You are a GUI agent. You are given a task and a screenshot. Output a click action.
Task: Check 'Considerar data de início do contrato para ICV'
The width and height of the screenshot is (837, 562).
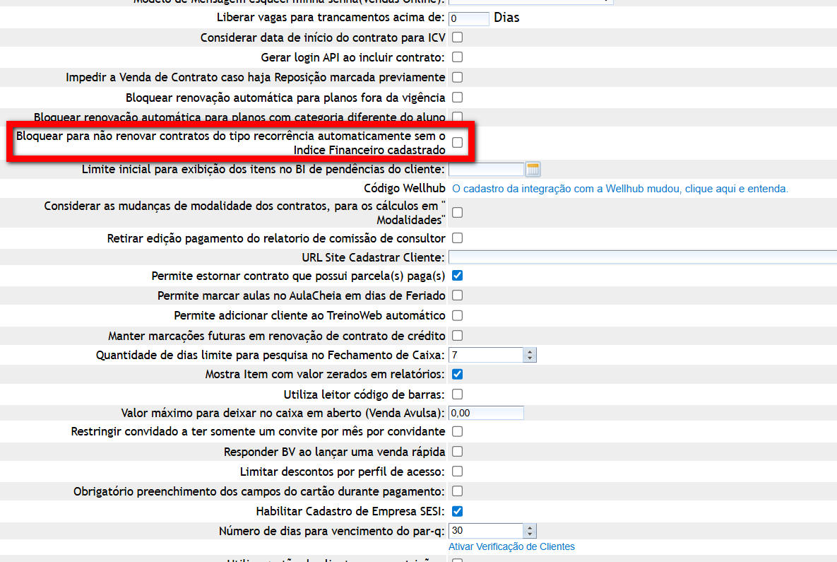pos(457,37)
